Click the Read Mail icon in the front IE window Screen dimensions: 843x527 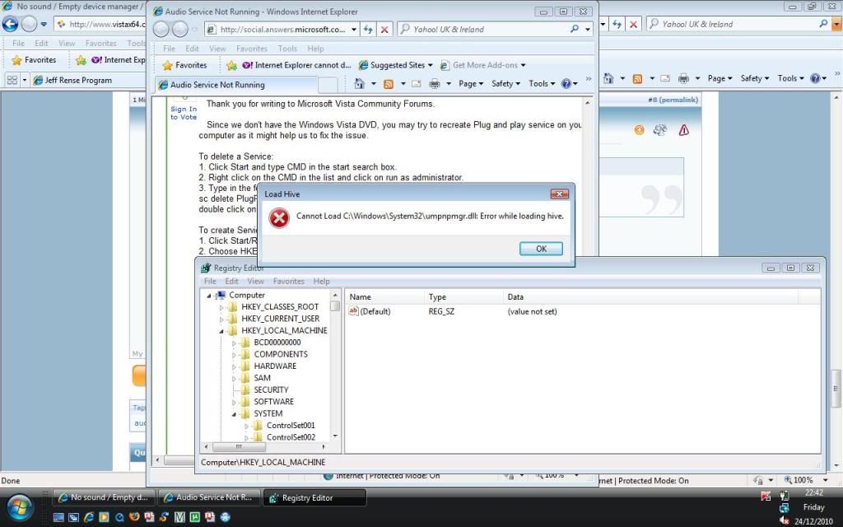416,83
